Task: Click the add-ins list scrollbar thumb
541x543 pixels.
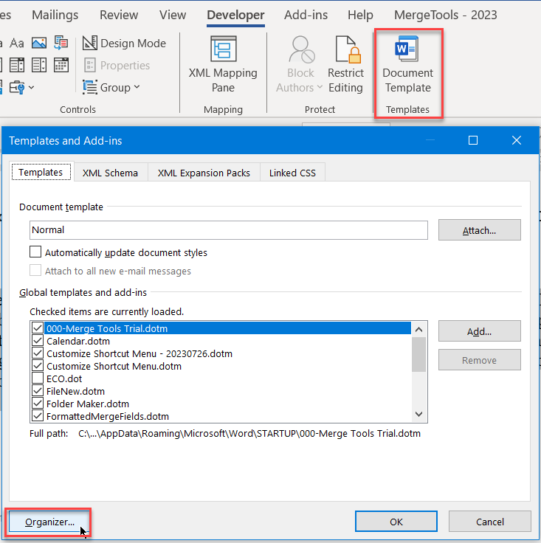Action: (418, 354)
